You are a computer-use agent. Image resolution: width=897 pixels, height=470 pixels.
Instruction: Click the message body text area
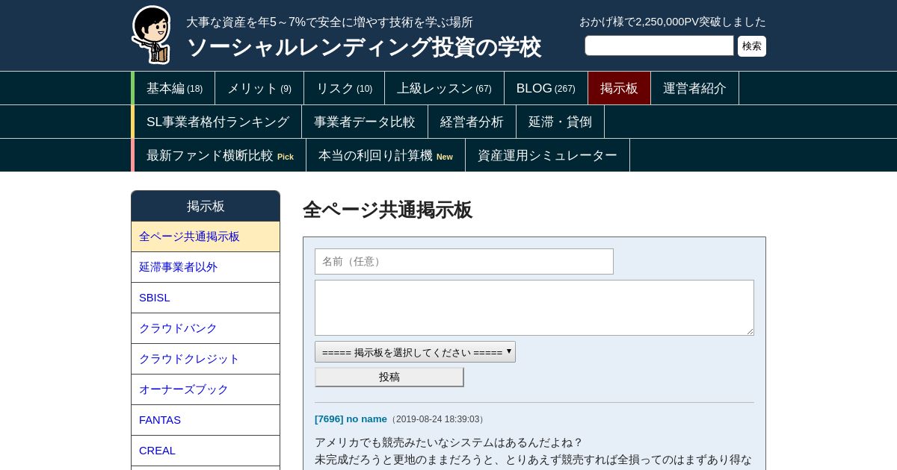tap(534, 307)
